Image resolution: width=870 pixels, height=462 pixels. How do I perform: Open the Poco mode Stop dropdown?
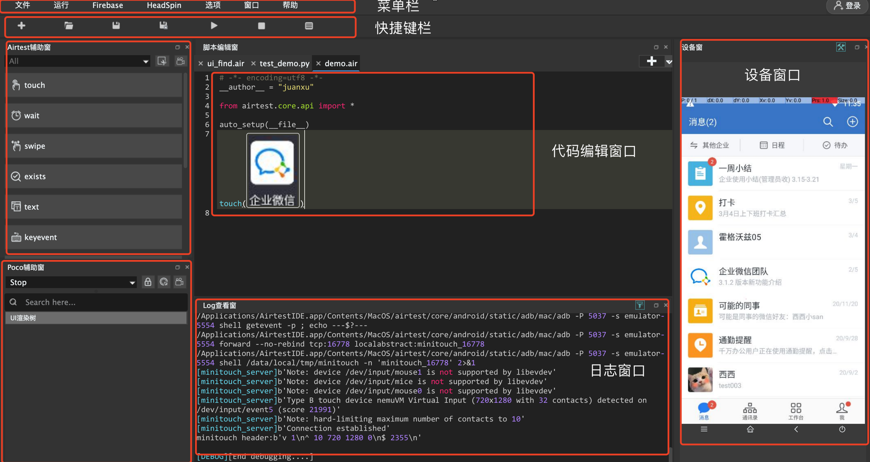(71, 282)
